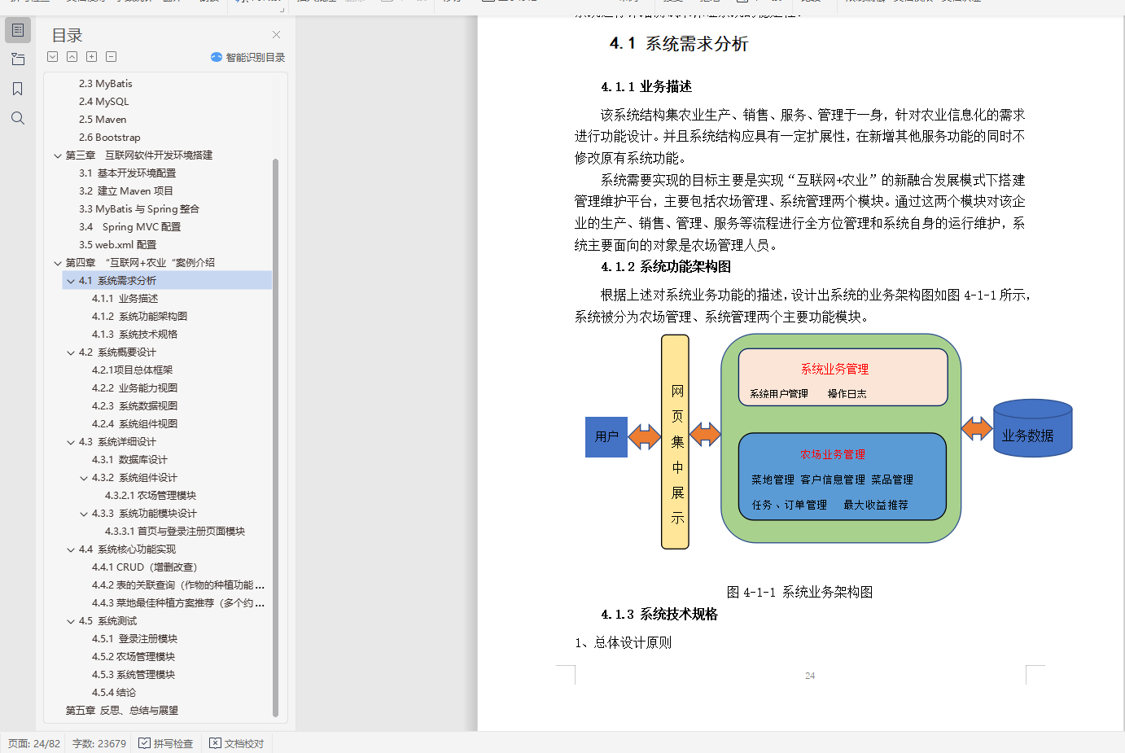Navigate to 第五章 反思、总结与展望

[x=121, y=711]
